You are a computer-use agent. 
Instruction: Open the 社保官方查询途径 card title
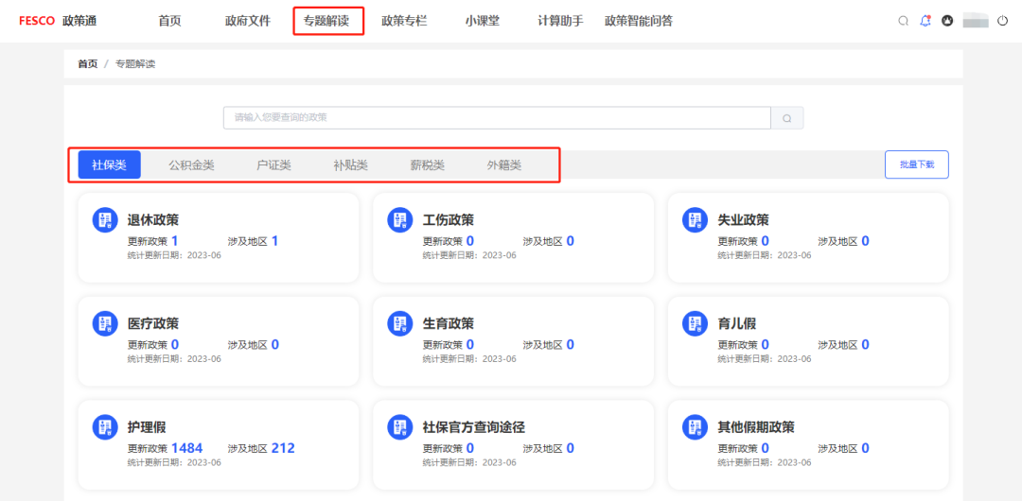click(474, 427)
